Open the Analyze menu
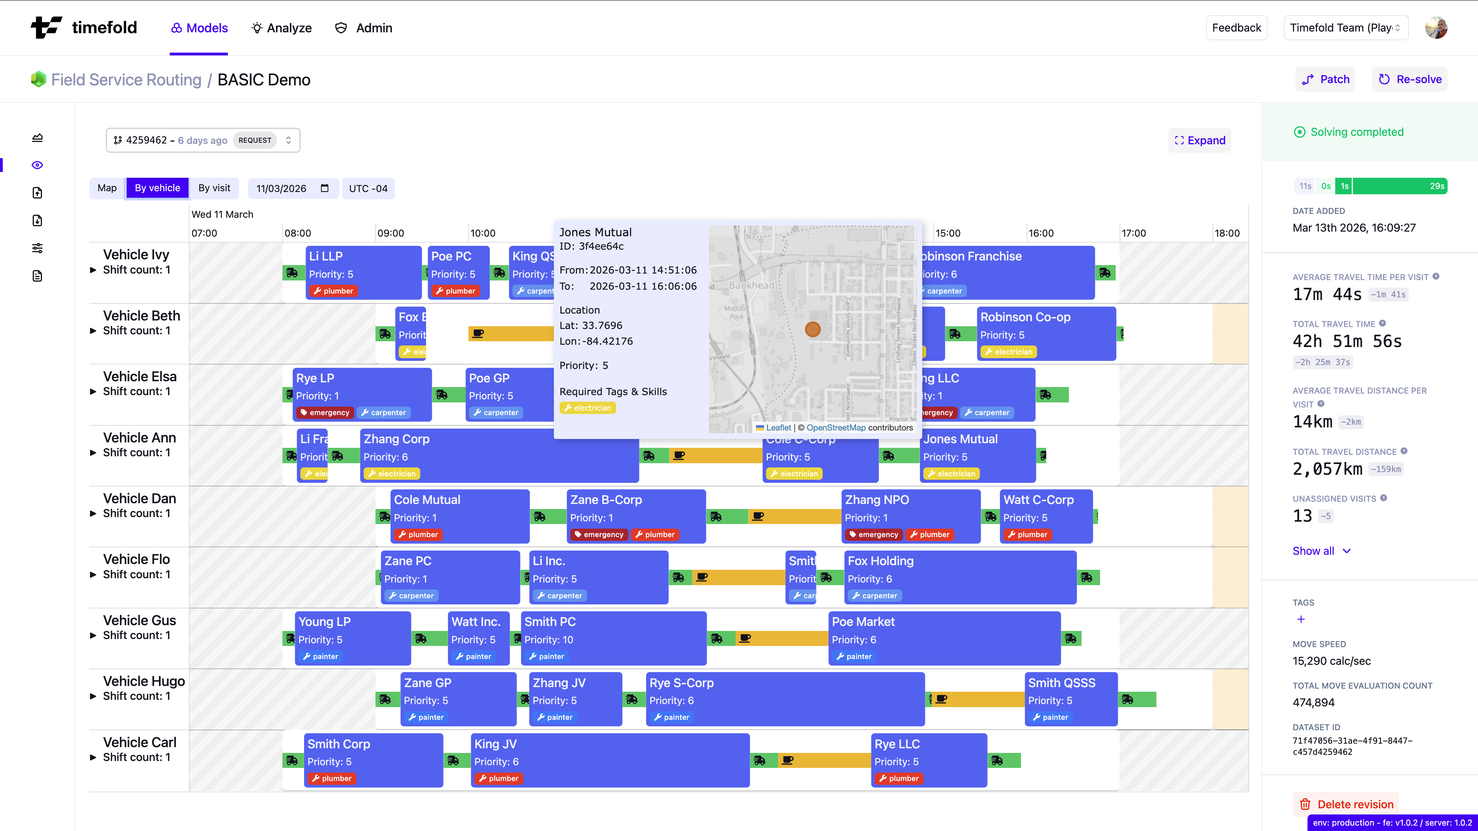This screenshot has height=831, width=1478. tap(281, 28)
